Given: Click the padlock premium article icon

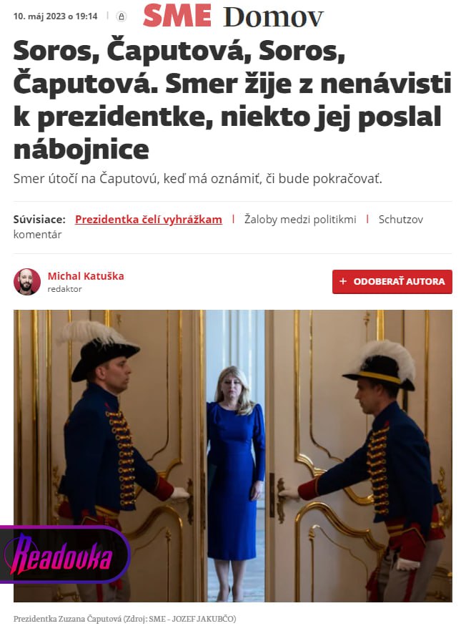Looking at the screenshot, I should (x=121, y=16).
